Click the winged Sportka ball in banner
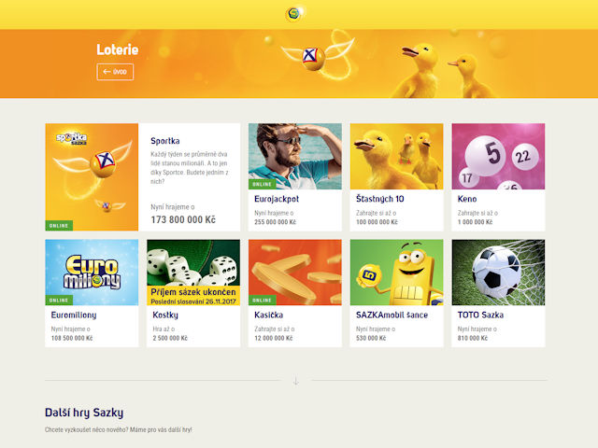Viewport: 598px width, 448px height. (x=318, y=56)
